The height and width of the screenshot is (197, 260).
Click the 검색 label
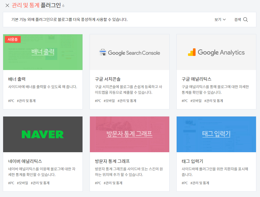pos(237,20)
